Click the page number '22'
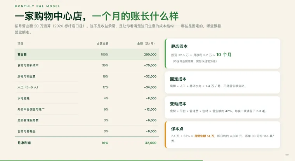Screen dimensions: 295x161 [x=287, y=155]
